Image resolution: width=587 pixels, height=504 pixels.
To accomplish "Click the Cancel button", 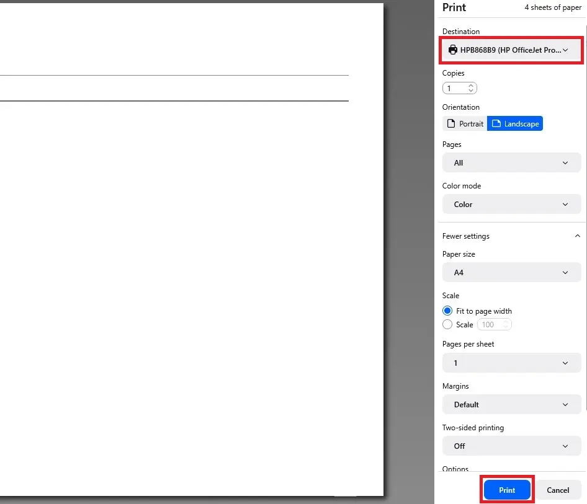I will 557,490.
